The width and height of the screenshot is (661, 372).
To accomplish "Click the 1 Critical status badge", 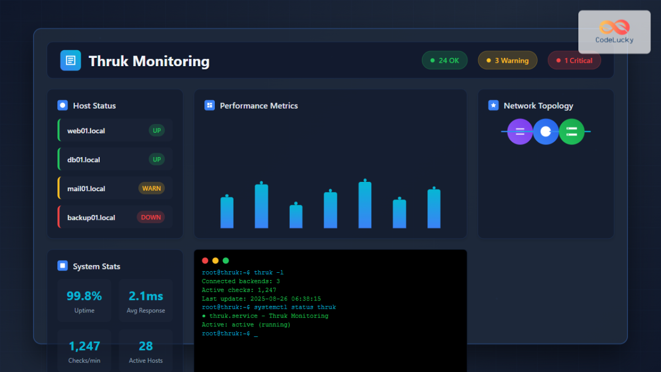I will 574,61.
